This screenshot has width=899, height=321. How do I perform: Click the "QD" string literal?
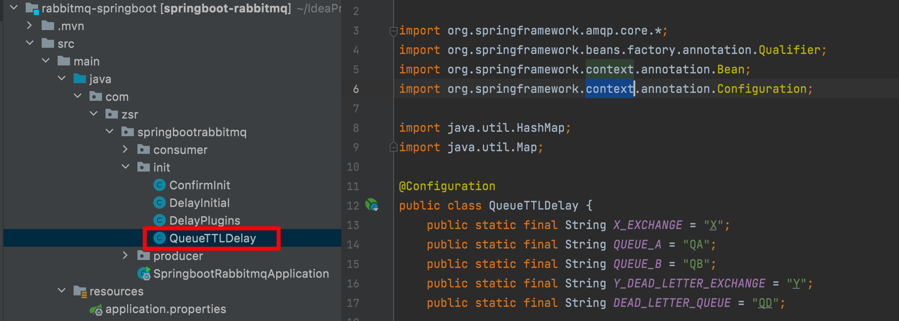[766, 303]
